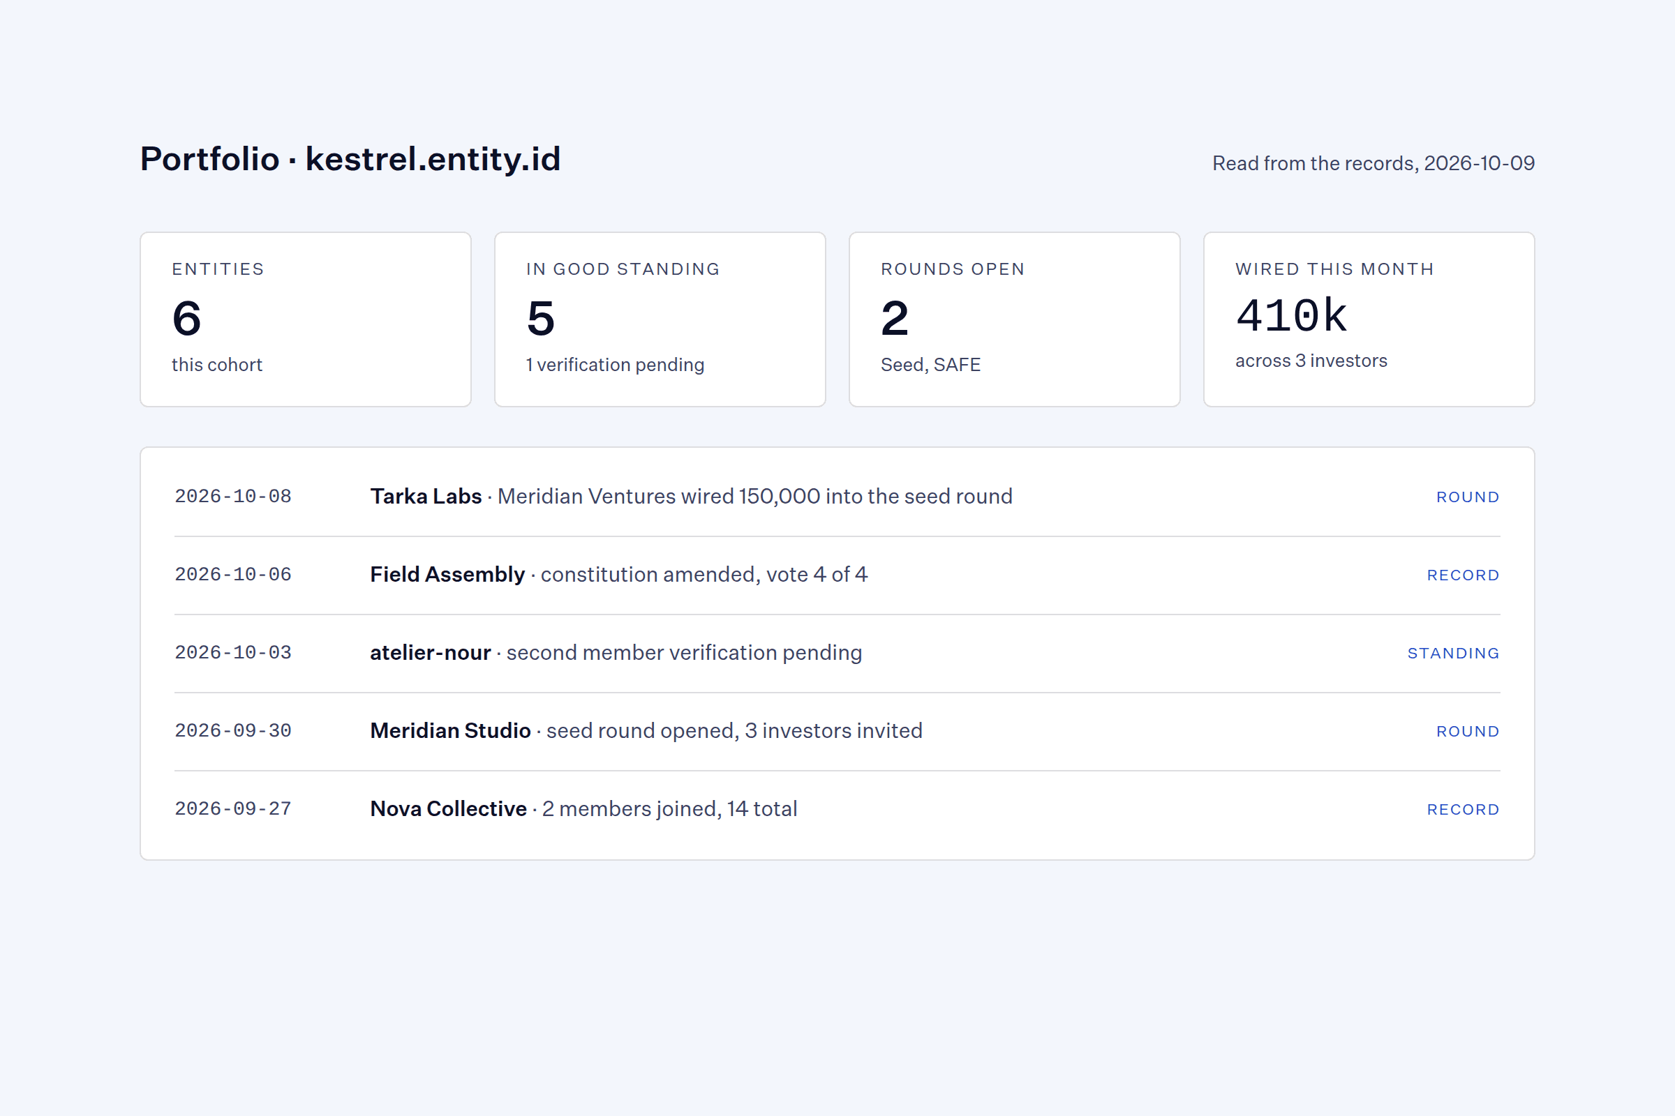Open the In Good Standing card

tap(660, 319)
